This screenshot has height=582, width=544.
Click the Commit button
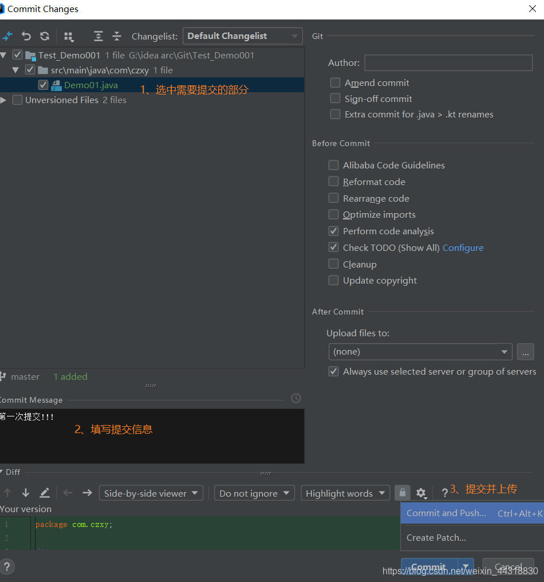[x=429, y=566]
